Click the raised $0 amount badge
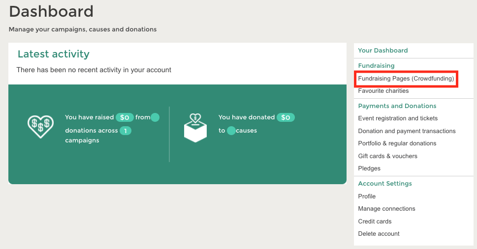The image size is (477, 249). [125, 117]
